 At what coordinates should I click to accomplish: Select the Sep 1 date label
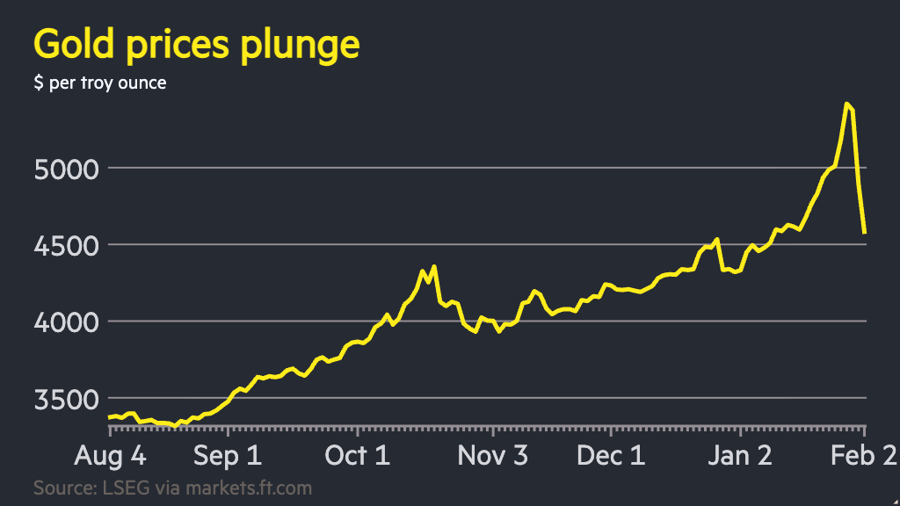pos(227,456)
